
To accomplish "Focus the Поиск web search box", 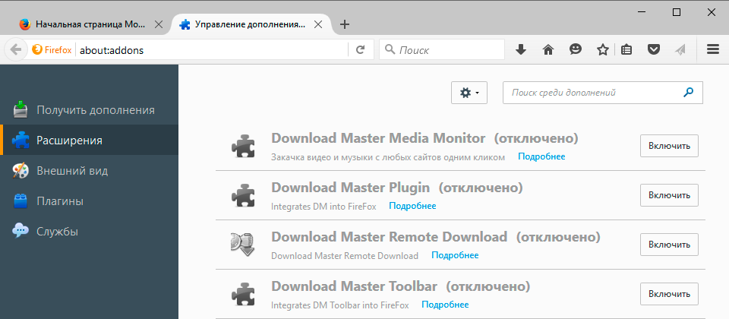I will [442, 50].
